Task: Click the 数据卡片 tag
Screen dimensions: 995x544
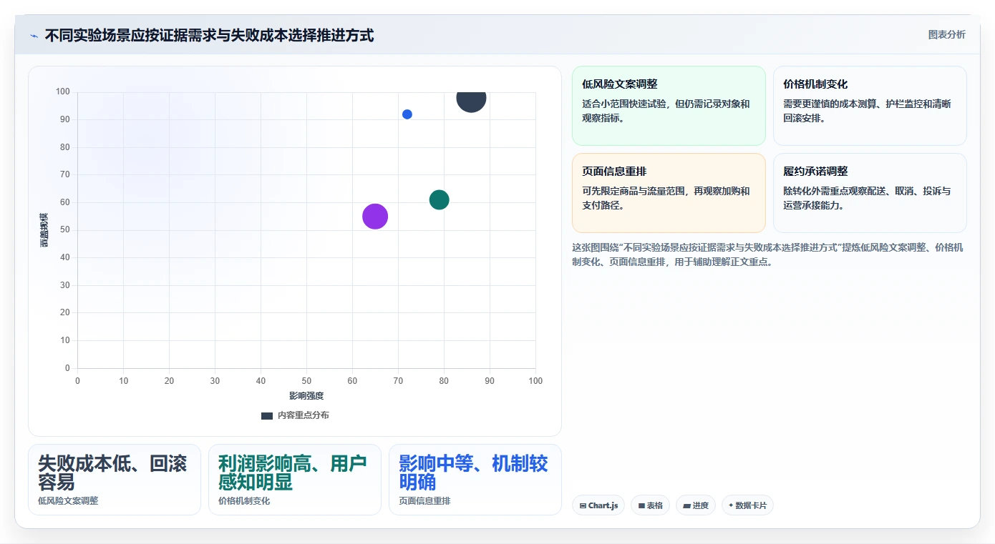Action: tap(747, 505)
